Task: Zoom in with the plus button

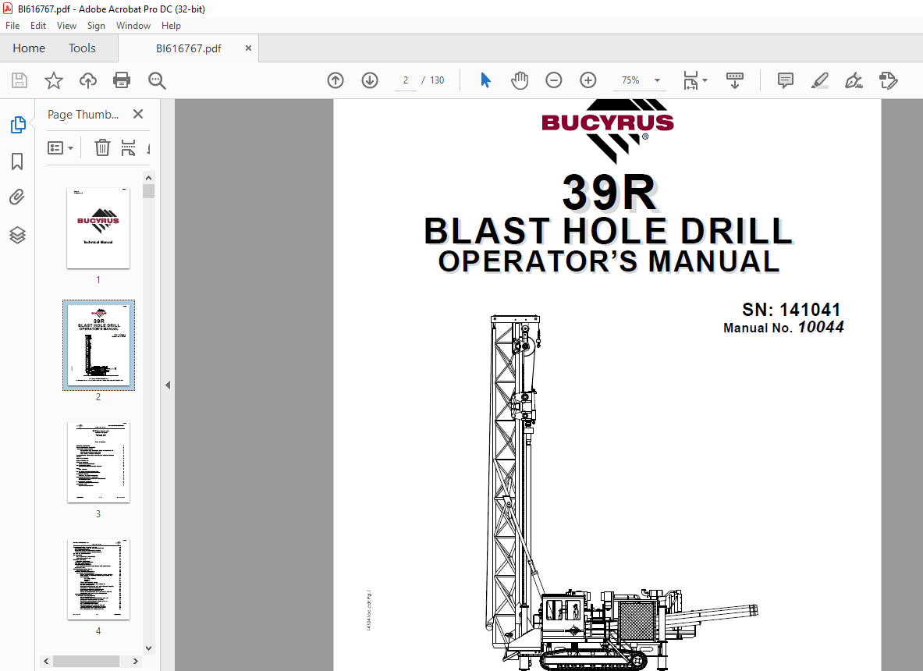Action: pos(588,80)
